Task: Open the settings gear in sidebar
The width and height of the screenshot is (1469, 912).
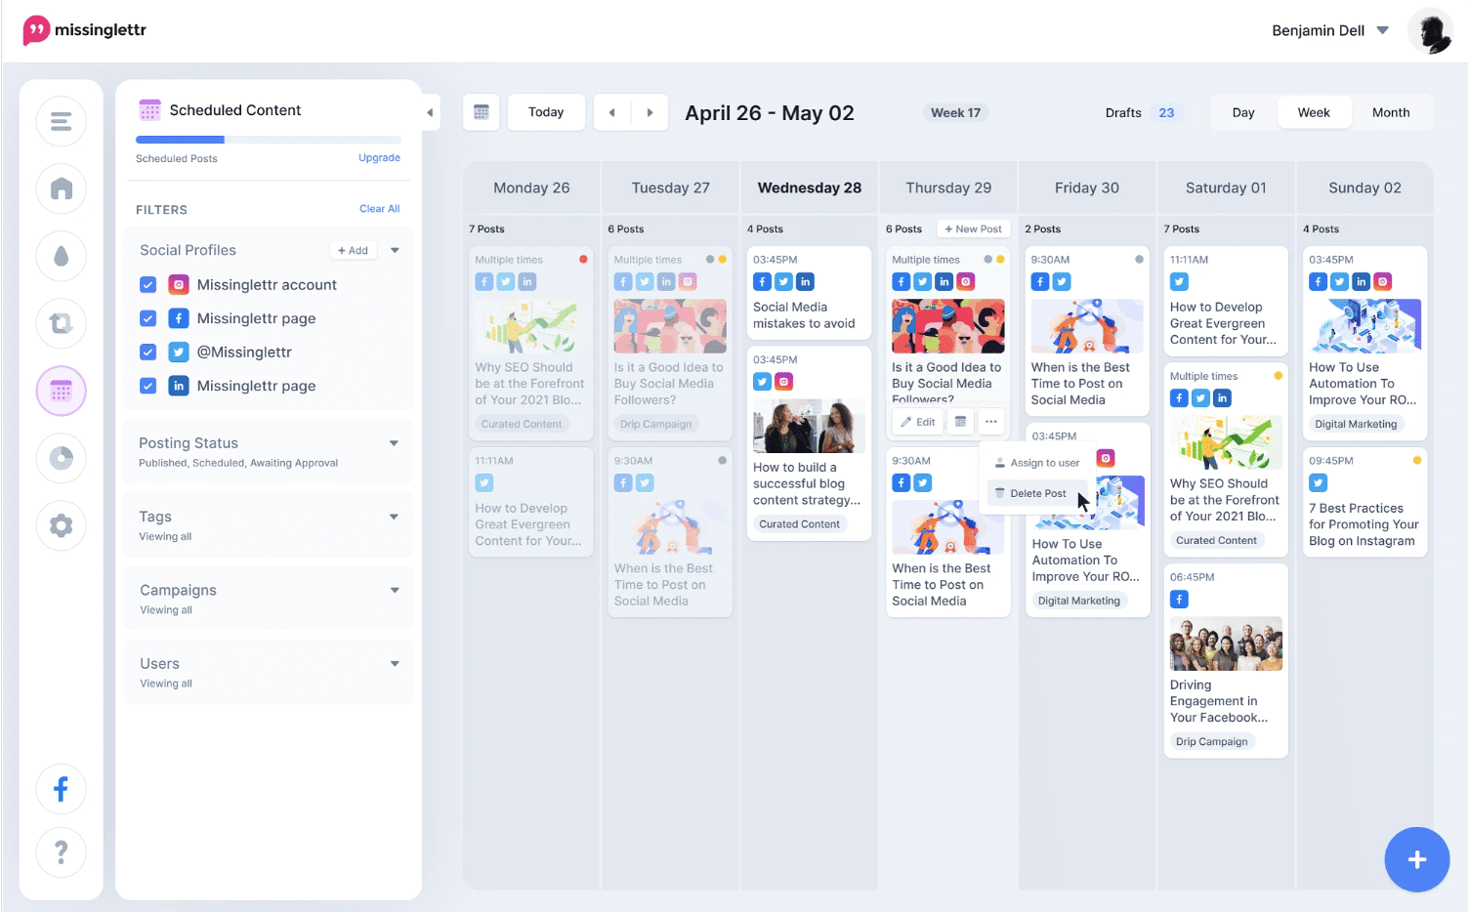Action: 61,525
